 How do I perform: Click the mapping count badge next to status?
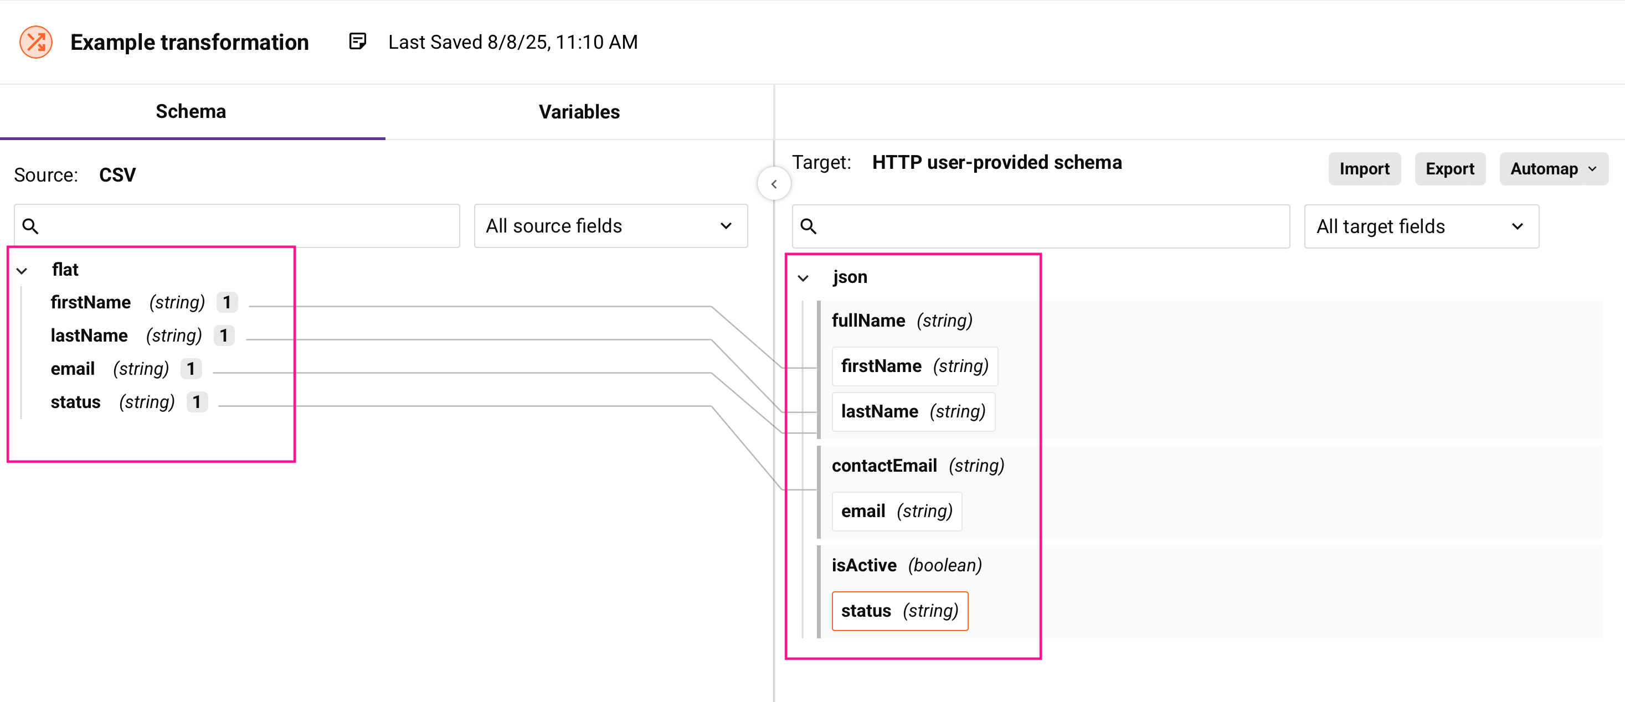point(197,402)
